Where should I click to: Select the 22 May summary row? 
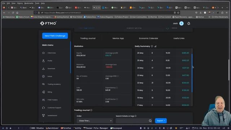pos(163,83)
